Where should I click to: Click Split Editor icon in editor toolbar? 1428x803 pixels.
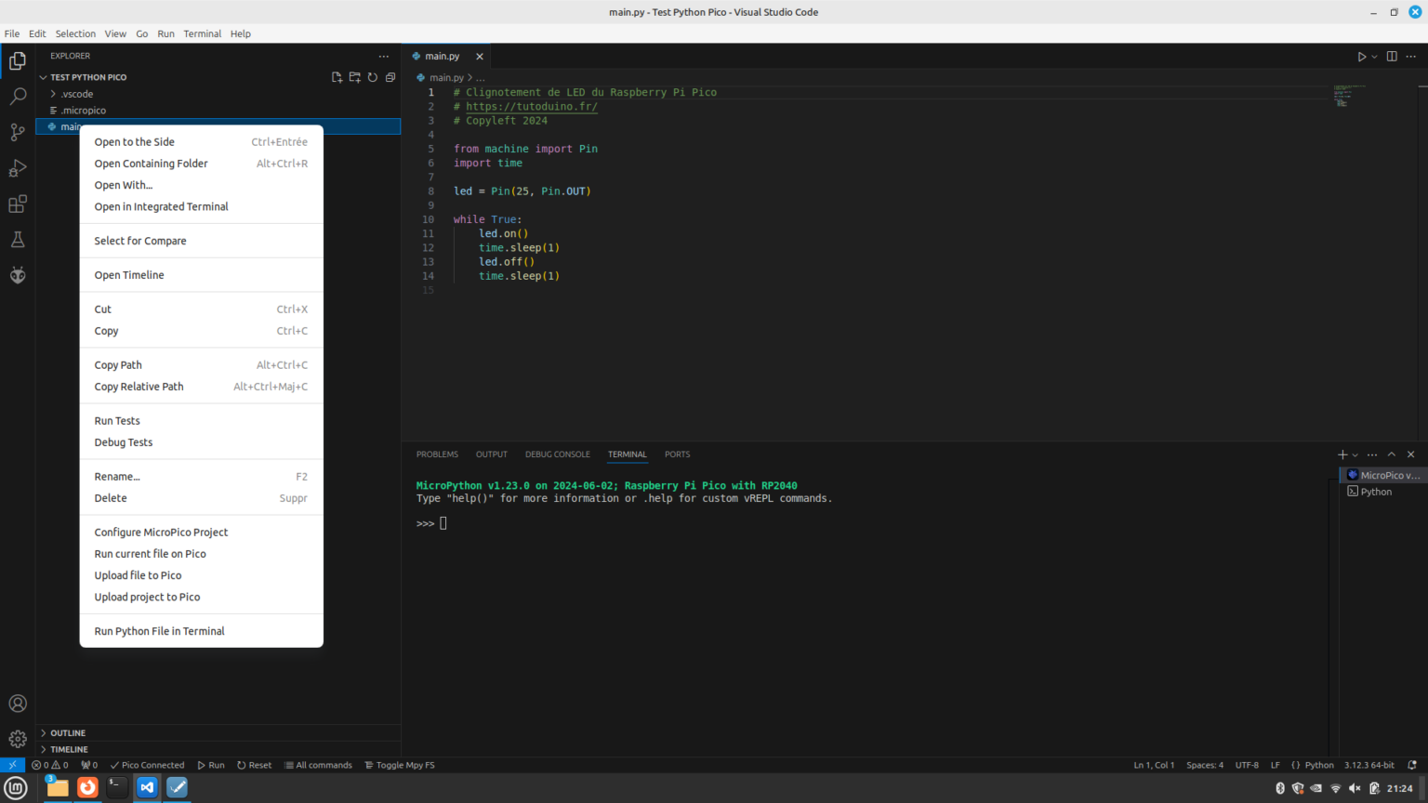pos(1391,56)
